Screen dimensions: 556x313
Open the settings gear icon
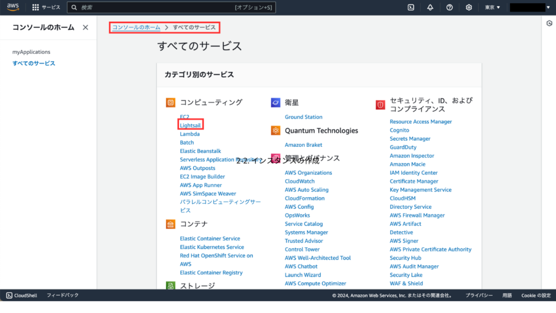pos(468,8)
